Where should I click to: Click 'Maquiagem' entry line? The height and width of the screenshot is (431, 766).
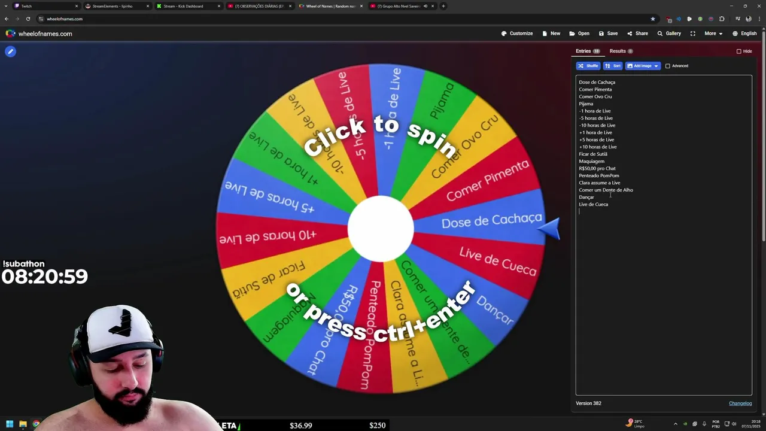(x=591, y=161)
